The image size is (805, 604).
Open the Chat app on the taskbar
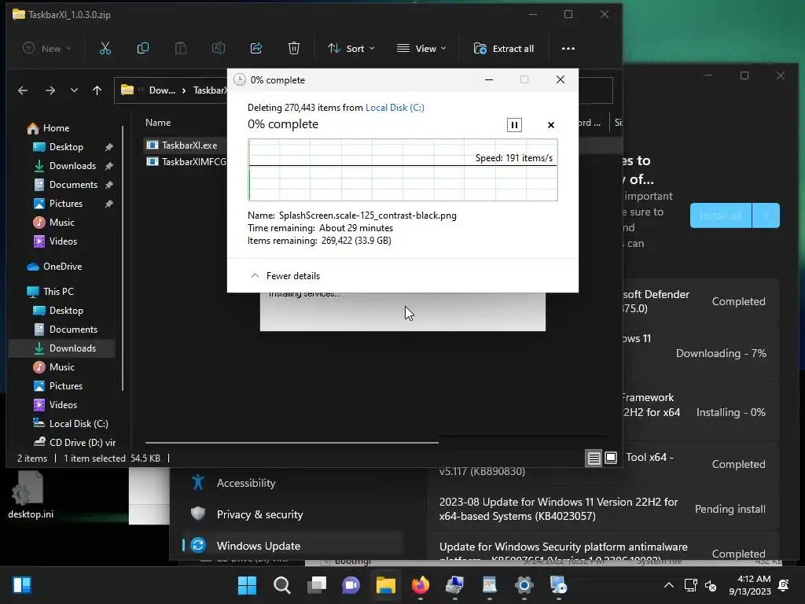351,585
